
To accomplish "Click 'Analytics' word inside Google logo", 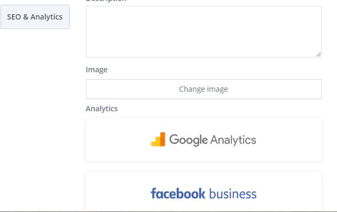I will coord(233,140).
